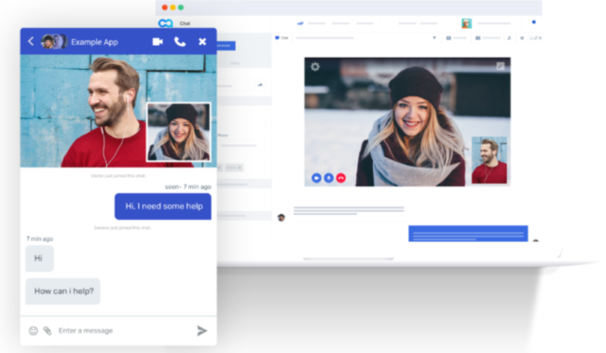The image size is (606, 353).
Task: Click the blue sidebar button in desktop window
Action: (226, 46)
